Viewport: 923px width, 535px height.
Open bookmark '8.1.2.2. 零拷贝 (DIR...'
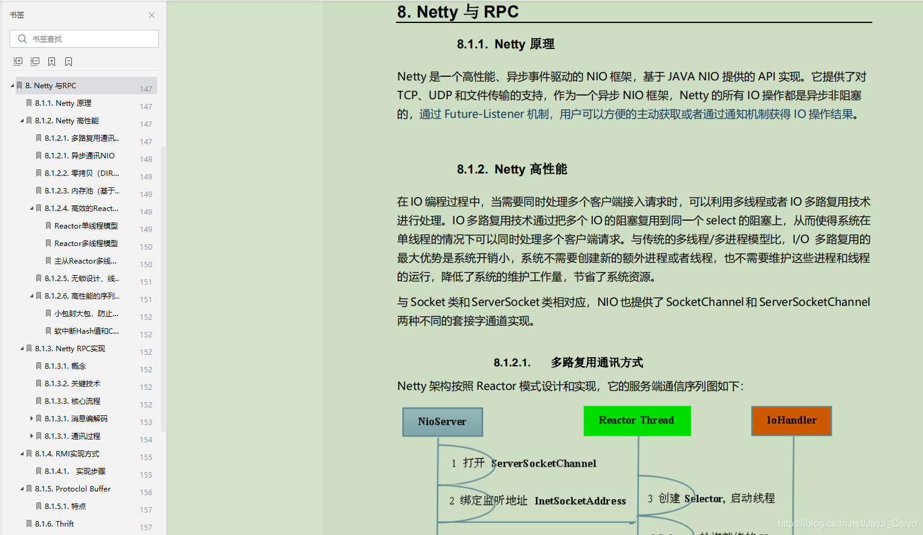pos(82,173)
